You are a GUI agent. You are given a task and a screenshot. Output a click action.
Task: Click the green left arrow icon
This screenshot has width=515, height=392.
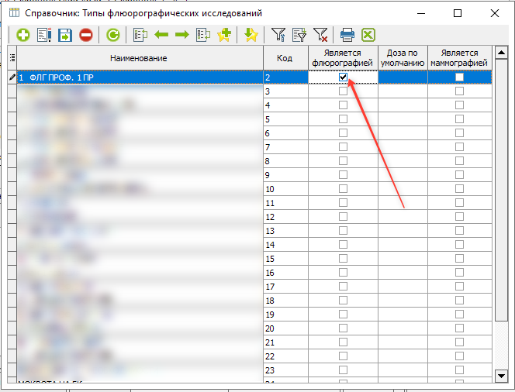pyautogui.click(x=161, y=34)
